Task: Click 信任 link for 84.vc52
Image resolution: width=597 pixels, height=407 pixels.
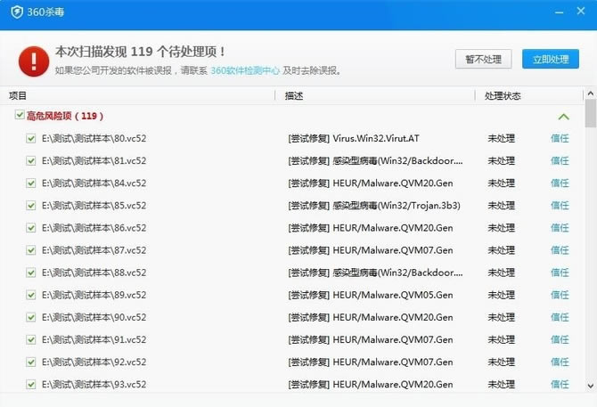Action: (560, 183)
